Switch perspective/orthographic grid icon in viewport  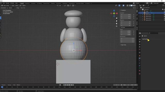(x=117, y=26)
